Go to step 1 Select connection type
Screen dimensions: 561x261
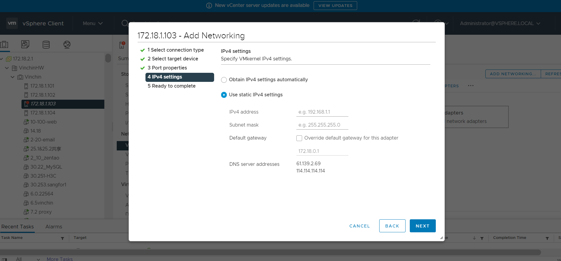point(176,50)
